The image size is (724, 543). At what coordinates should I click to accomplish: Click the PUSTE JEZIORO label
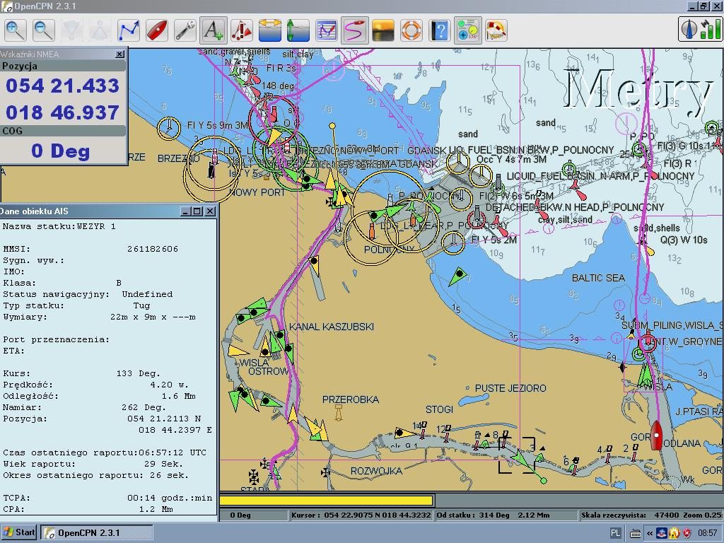tap(510, 388)
